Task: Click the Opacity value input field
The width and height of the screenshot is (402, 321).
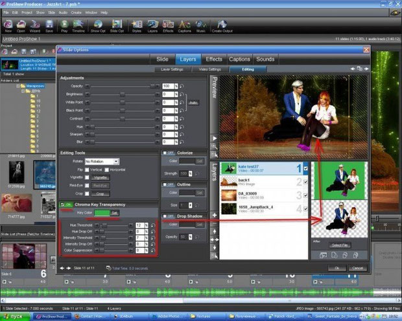Action: click(168, 86)
